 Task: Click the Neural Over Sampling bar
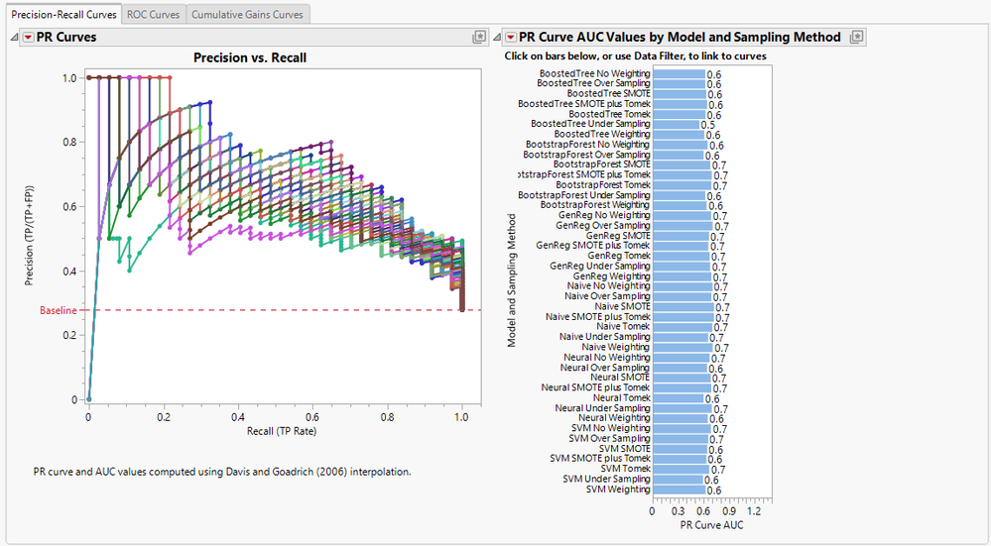click(680, 368)
